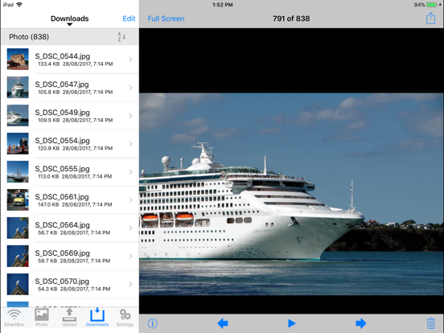Select the file name S_DSC_0564.jpg
The width and height of the screenshot is (444, 333).
click(x=62, y=225)
